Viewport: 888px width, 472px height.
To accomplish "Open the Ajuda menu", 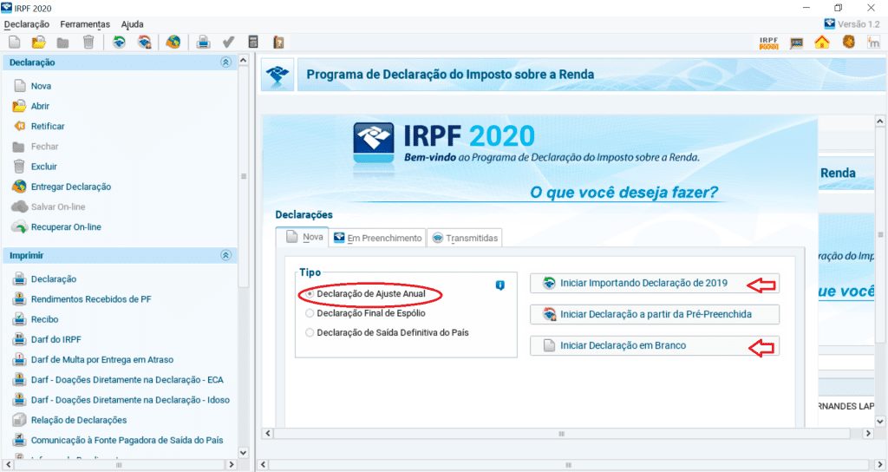I will (x=132, y=24).
